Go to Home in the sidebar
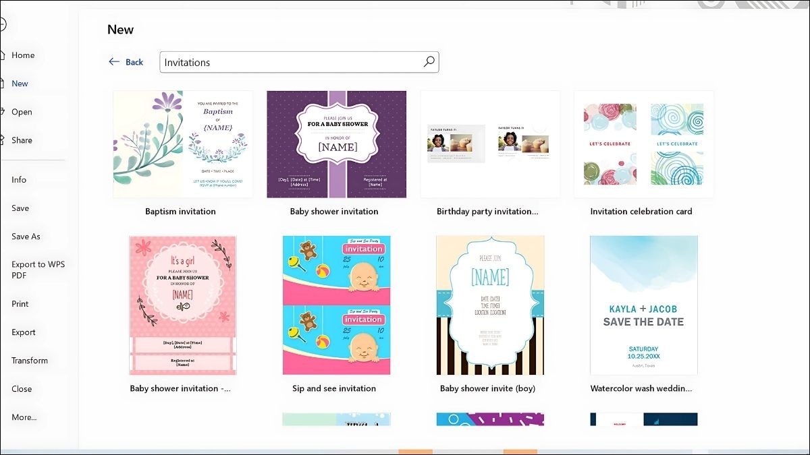The image size is (810, 455). pyautogui.click(x=23, y=55)
